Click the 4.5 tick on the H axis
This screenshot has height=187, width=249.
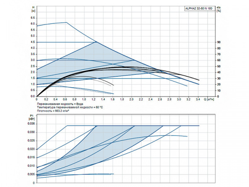pyautogui.click(x=33, y=42)
